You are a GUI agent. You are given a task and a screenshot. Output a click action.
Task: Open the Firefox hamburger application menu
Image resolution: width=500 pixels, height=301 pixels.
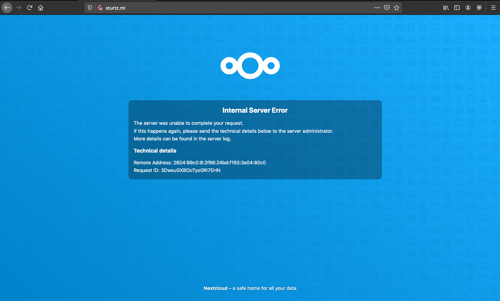tap(493, 8)
